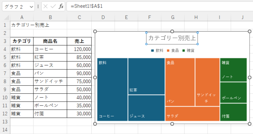Click the パン cell in column B

tap(50, 73)
